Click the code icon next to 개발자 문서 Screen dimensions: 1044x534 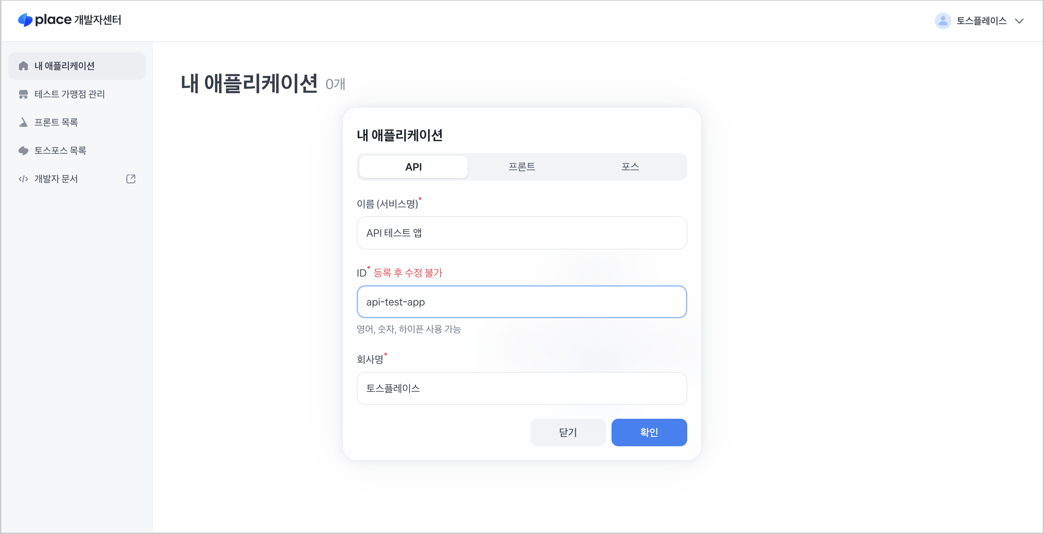tap(23, 179)
